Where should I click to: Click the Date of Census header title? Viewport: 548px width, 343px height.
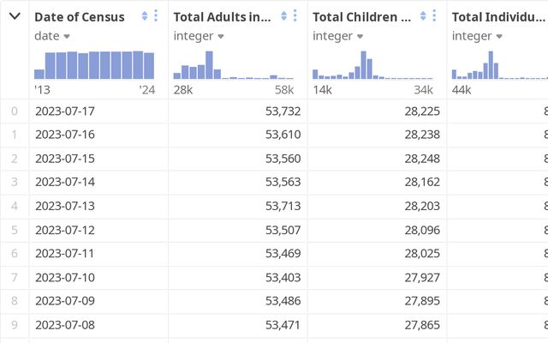(x=80, y=17)
